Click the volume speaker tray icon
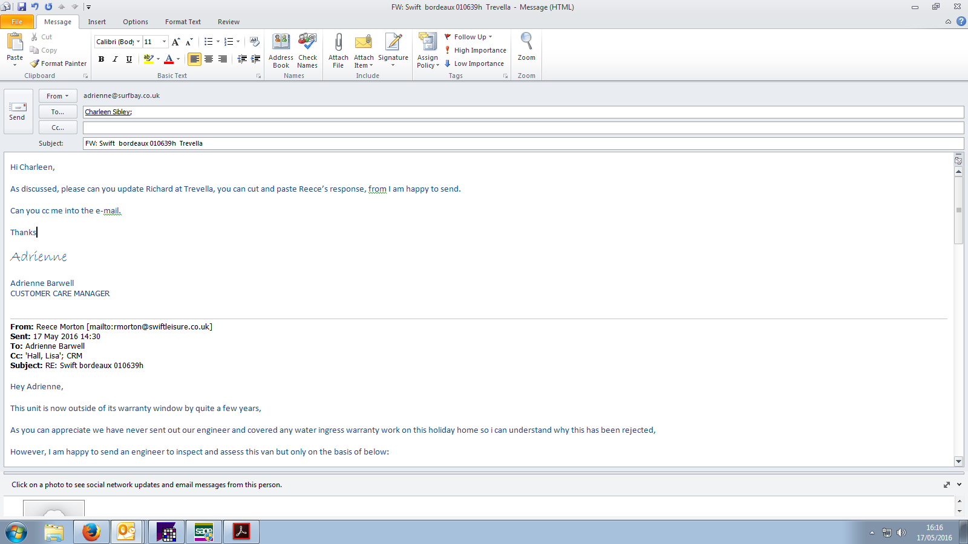 coord(901,533)
